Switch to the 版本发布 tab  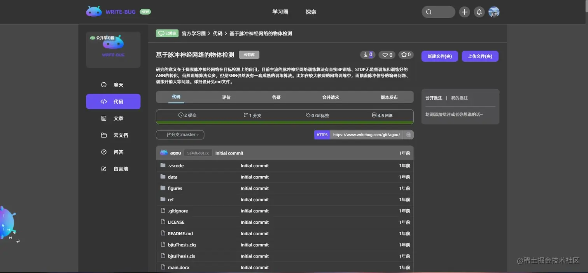(389, 97)
